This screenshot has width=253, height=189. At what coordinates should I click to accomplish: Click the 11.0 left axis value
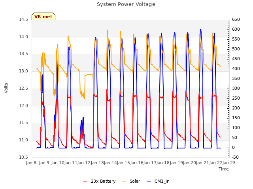click(x=24, y=140)
